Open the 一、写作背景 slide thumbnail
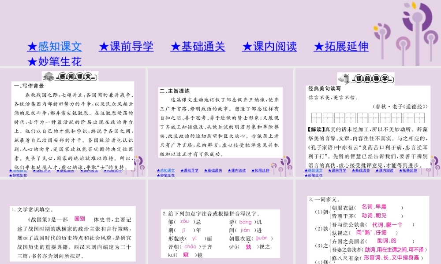This screenshot has width=441, height=264. tap(73, 123)
